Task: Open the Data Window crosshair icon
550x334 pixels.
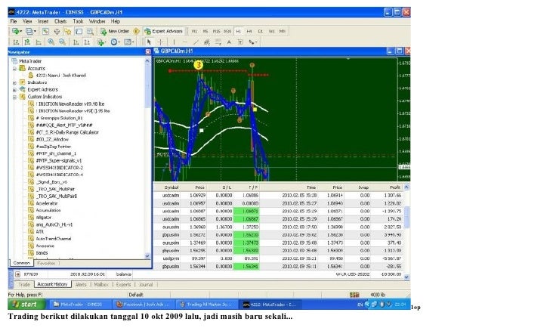Action: (x=57, y=32)
